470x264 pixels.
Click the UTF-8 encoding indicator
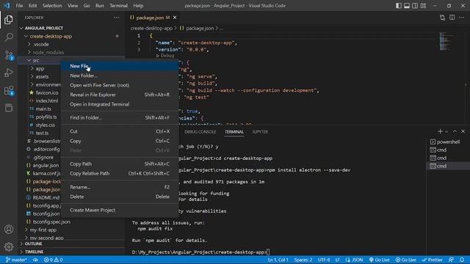pyautogui.click(x=324, y=260)
